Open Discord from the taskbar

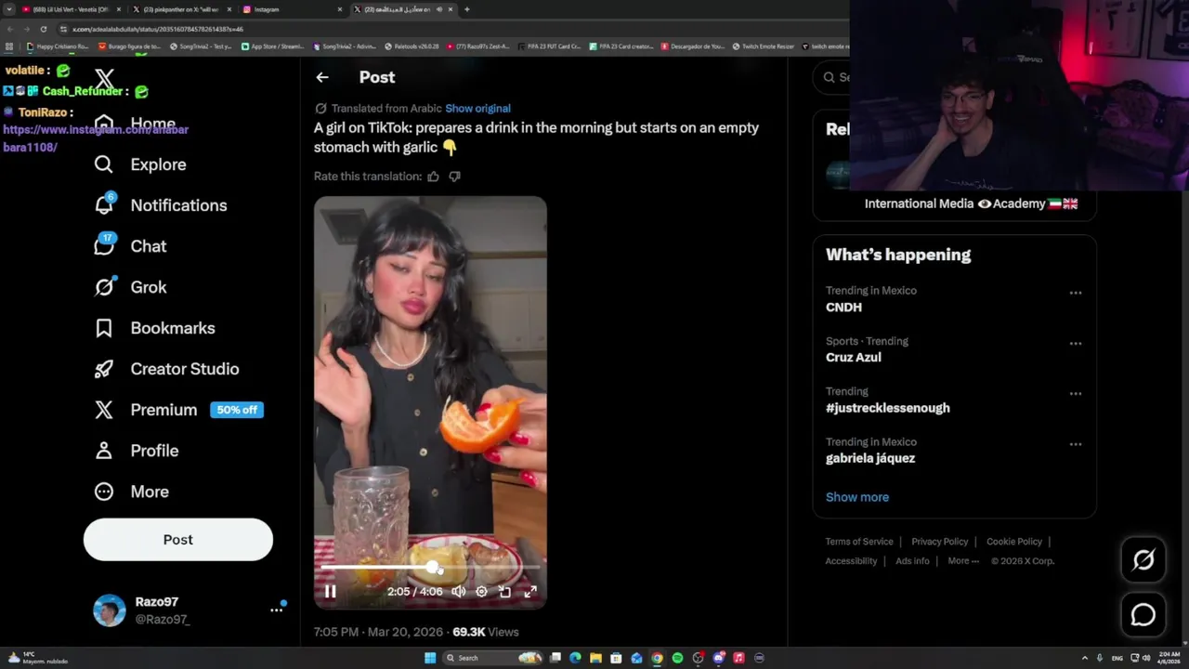pos(718,658)
